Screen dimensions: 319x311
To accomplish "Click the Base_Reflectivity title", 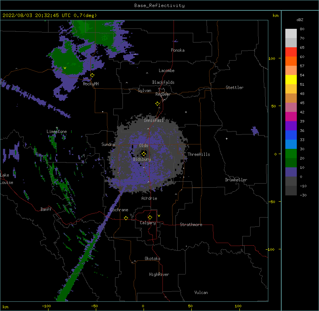I will click(159, 6).
